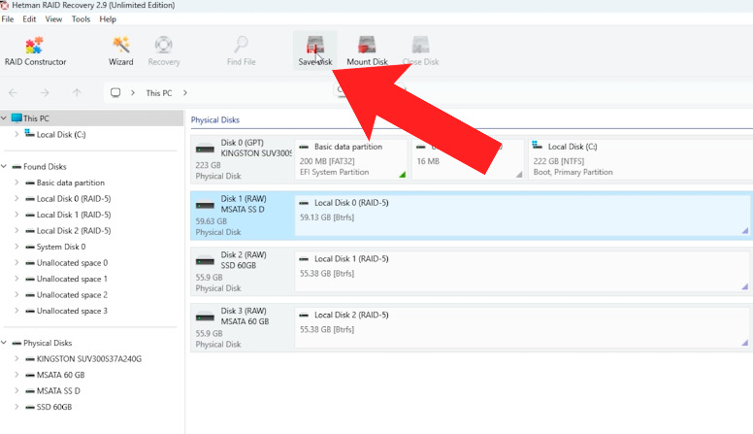Screen dimensions: 753x434
Task: Select Local Disk 1 (RAID-5) 55.38 GB partition
Action: pos(522,272)
